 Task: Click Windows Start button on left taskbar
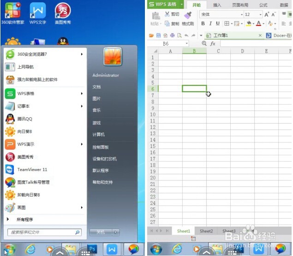(10, 249)
